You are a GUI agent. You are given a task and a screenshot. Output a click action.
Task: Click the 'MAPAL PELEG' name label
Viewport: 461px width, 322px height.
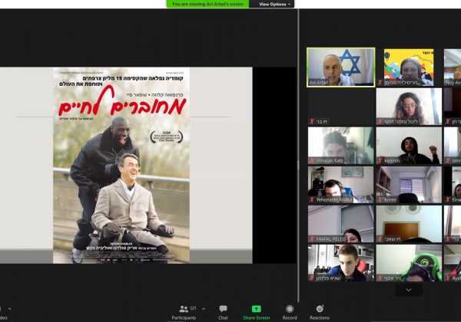(330, 239)
